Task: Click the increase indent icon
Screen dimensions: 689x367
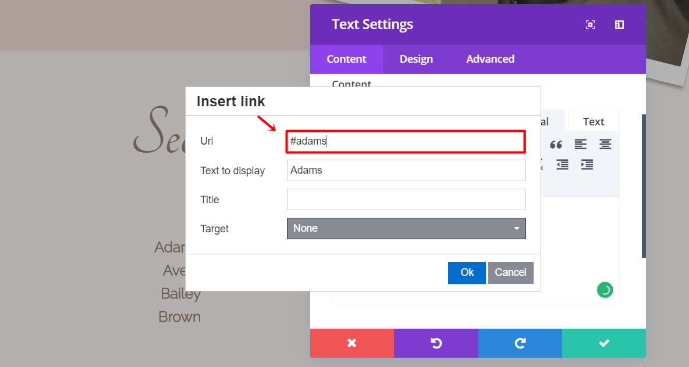Action: click(587, 165)
